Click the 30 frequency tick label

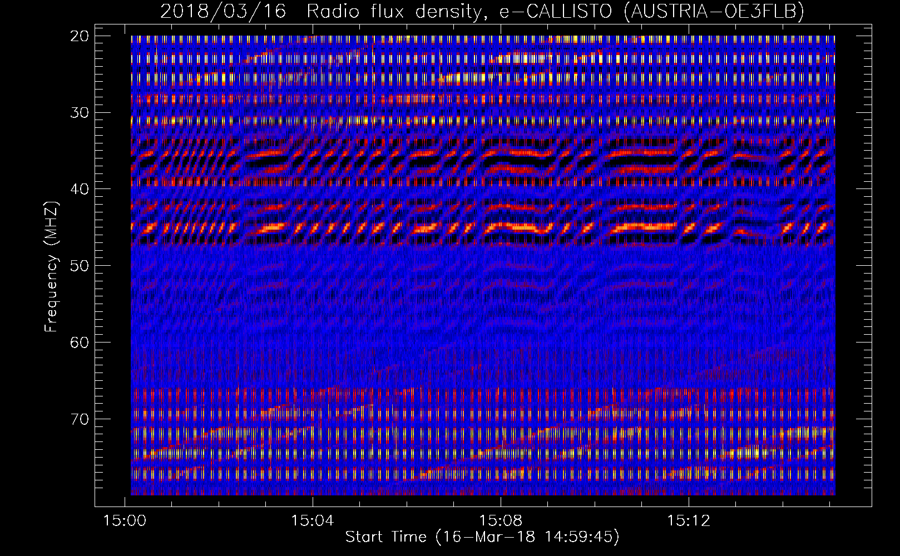(x=80, y=113)
